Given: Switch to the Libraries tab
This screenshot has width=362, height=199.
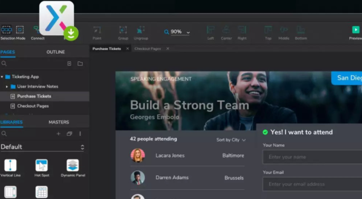Looking at the screenshot, I should [x=12, y=122].
